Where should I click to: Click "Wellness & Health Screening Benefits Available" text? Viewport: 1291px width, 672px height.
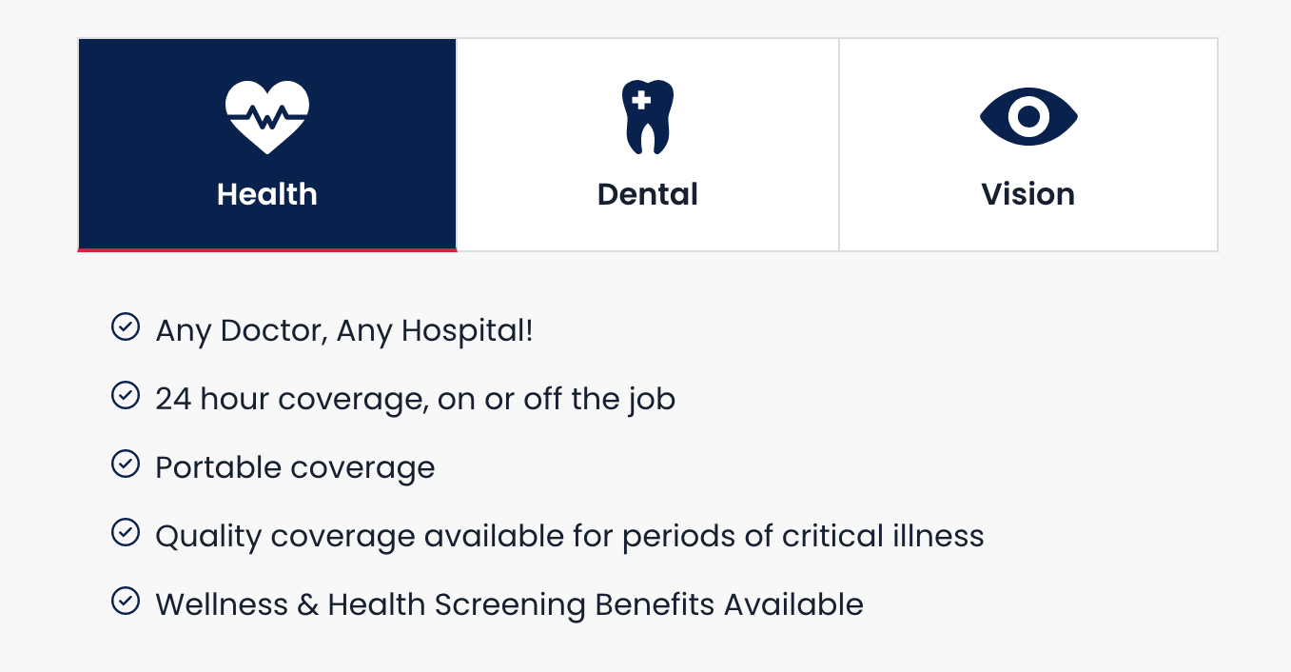pos(509,604)
